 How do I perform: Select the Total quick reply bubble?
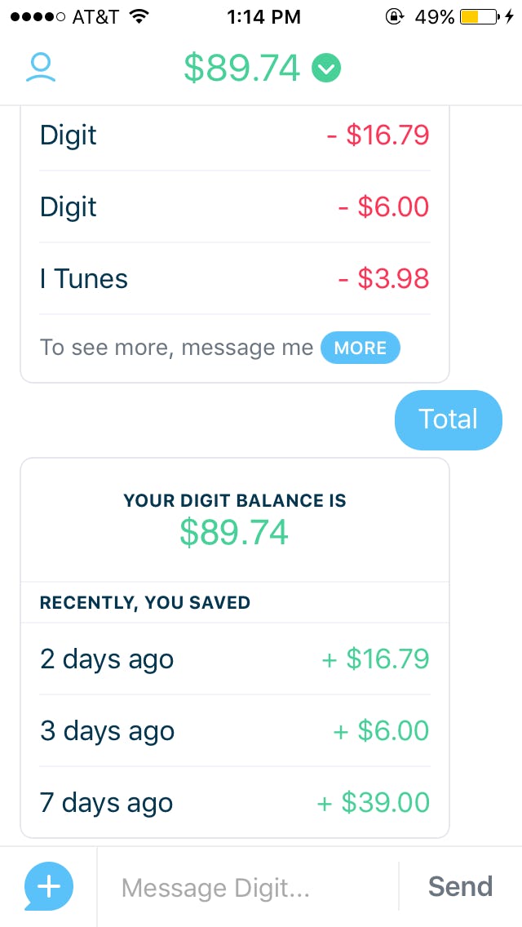tap(448, 419)
